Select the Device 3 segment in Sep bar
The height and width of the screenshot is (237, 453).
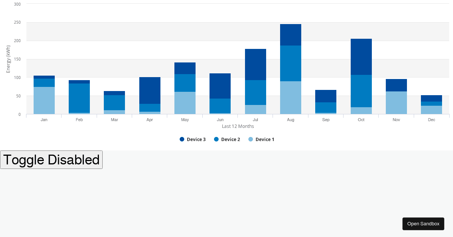(326, 96)
